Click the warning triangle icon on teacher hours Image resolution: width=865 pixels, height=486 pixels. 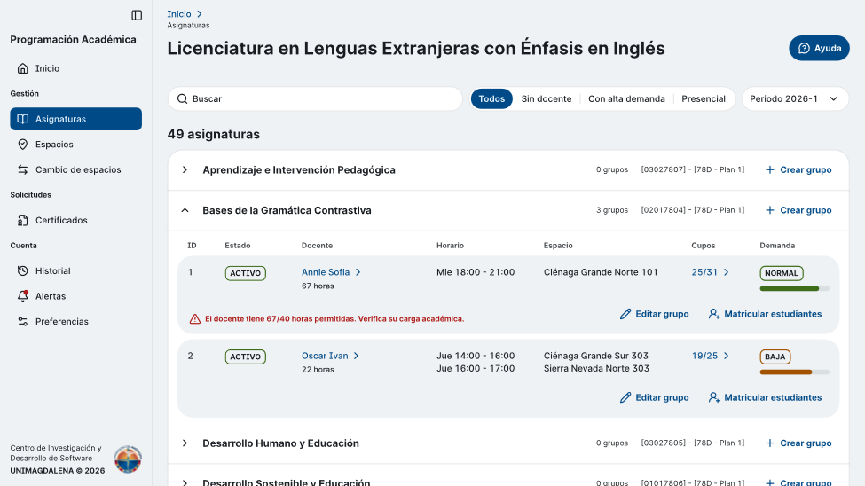194,319
